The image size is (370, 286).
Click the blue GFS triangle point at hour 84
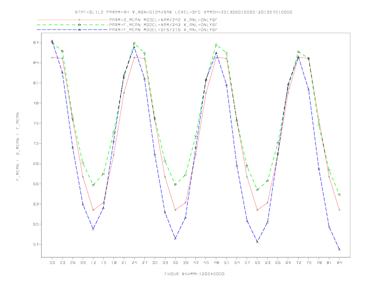[339, 250]
